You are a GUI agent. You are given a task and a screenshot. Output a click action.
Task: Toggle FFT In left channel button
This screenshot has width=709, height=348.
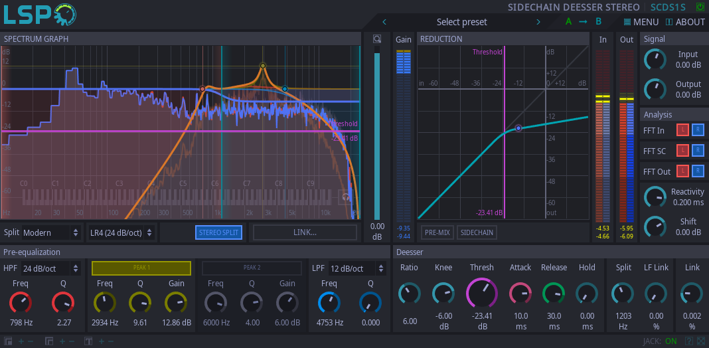pyautogui.click(x=682, y=130)
